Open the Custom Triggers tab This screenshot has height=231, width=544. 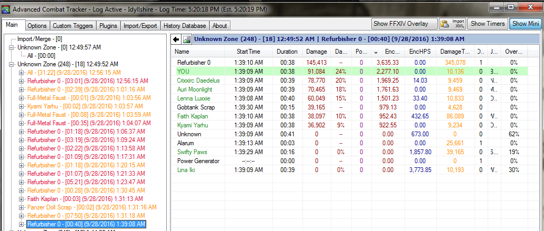point(73,26)
